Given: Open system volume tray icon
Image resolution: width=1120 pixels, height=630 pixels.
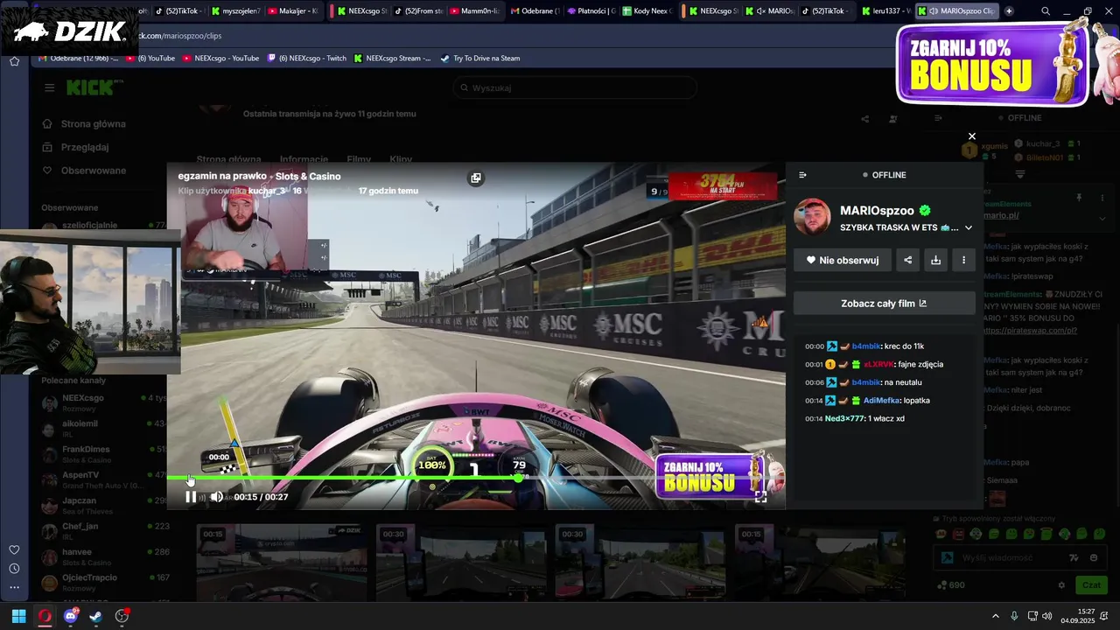Looking at the screenshot, I should coord(1049,616).
